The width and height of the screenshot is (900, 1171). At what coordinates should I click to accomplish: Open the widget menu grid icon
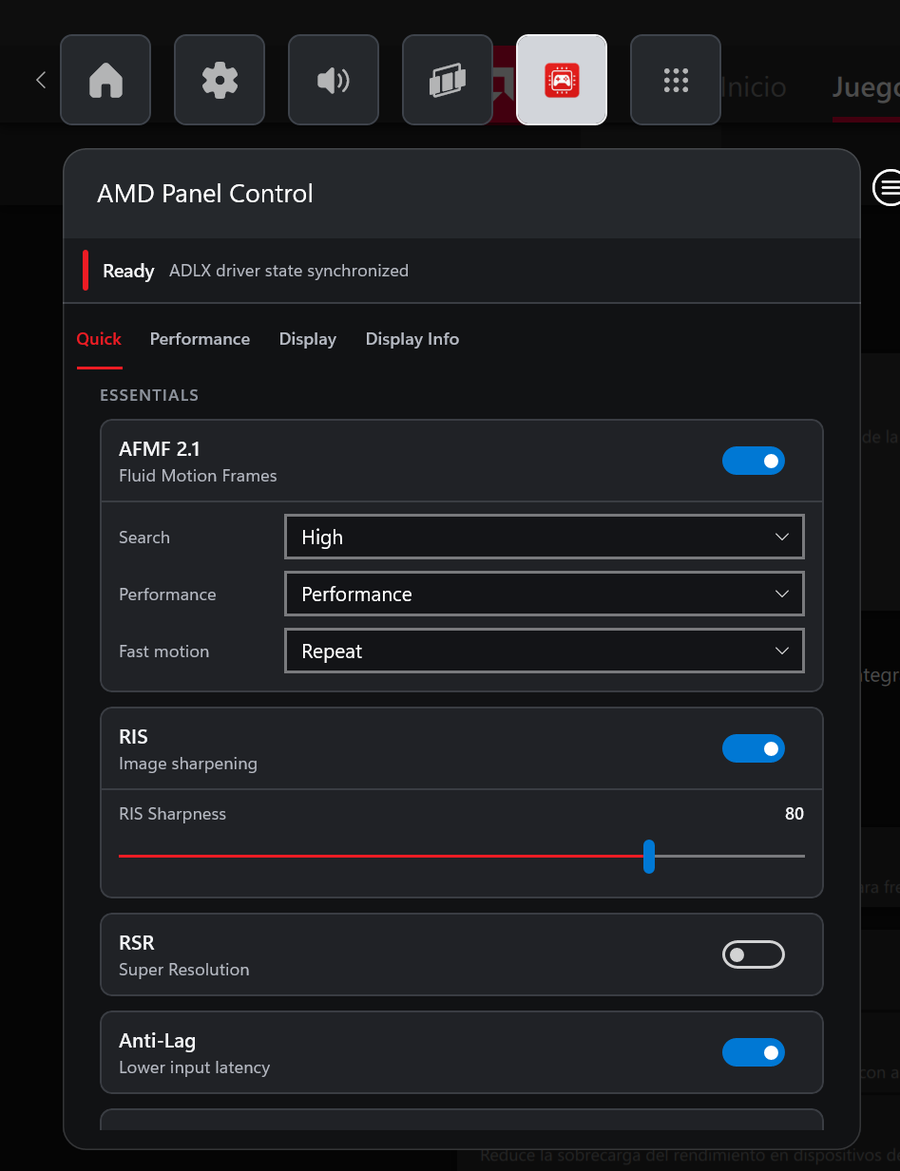pos(676,80)
